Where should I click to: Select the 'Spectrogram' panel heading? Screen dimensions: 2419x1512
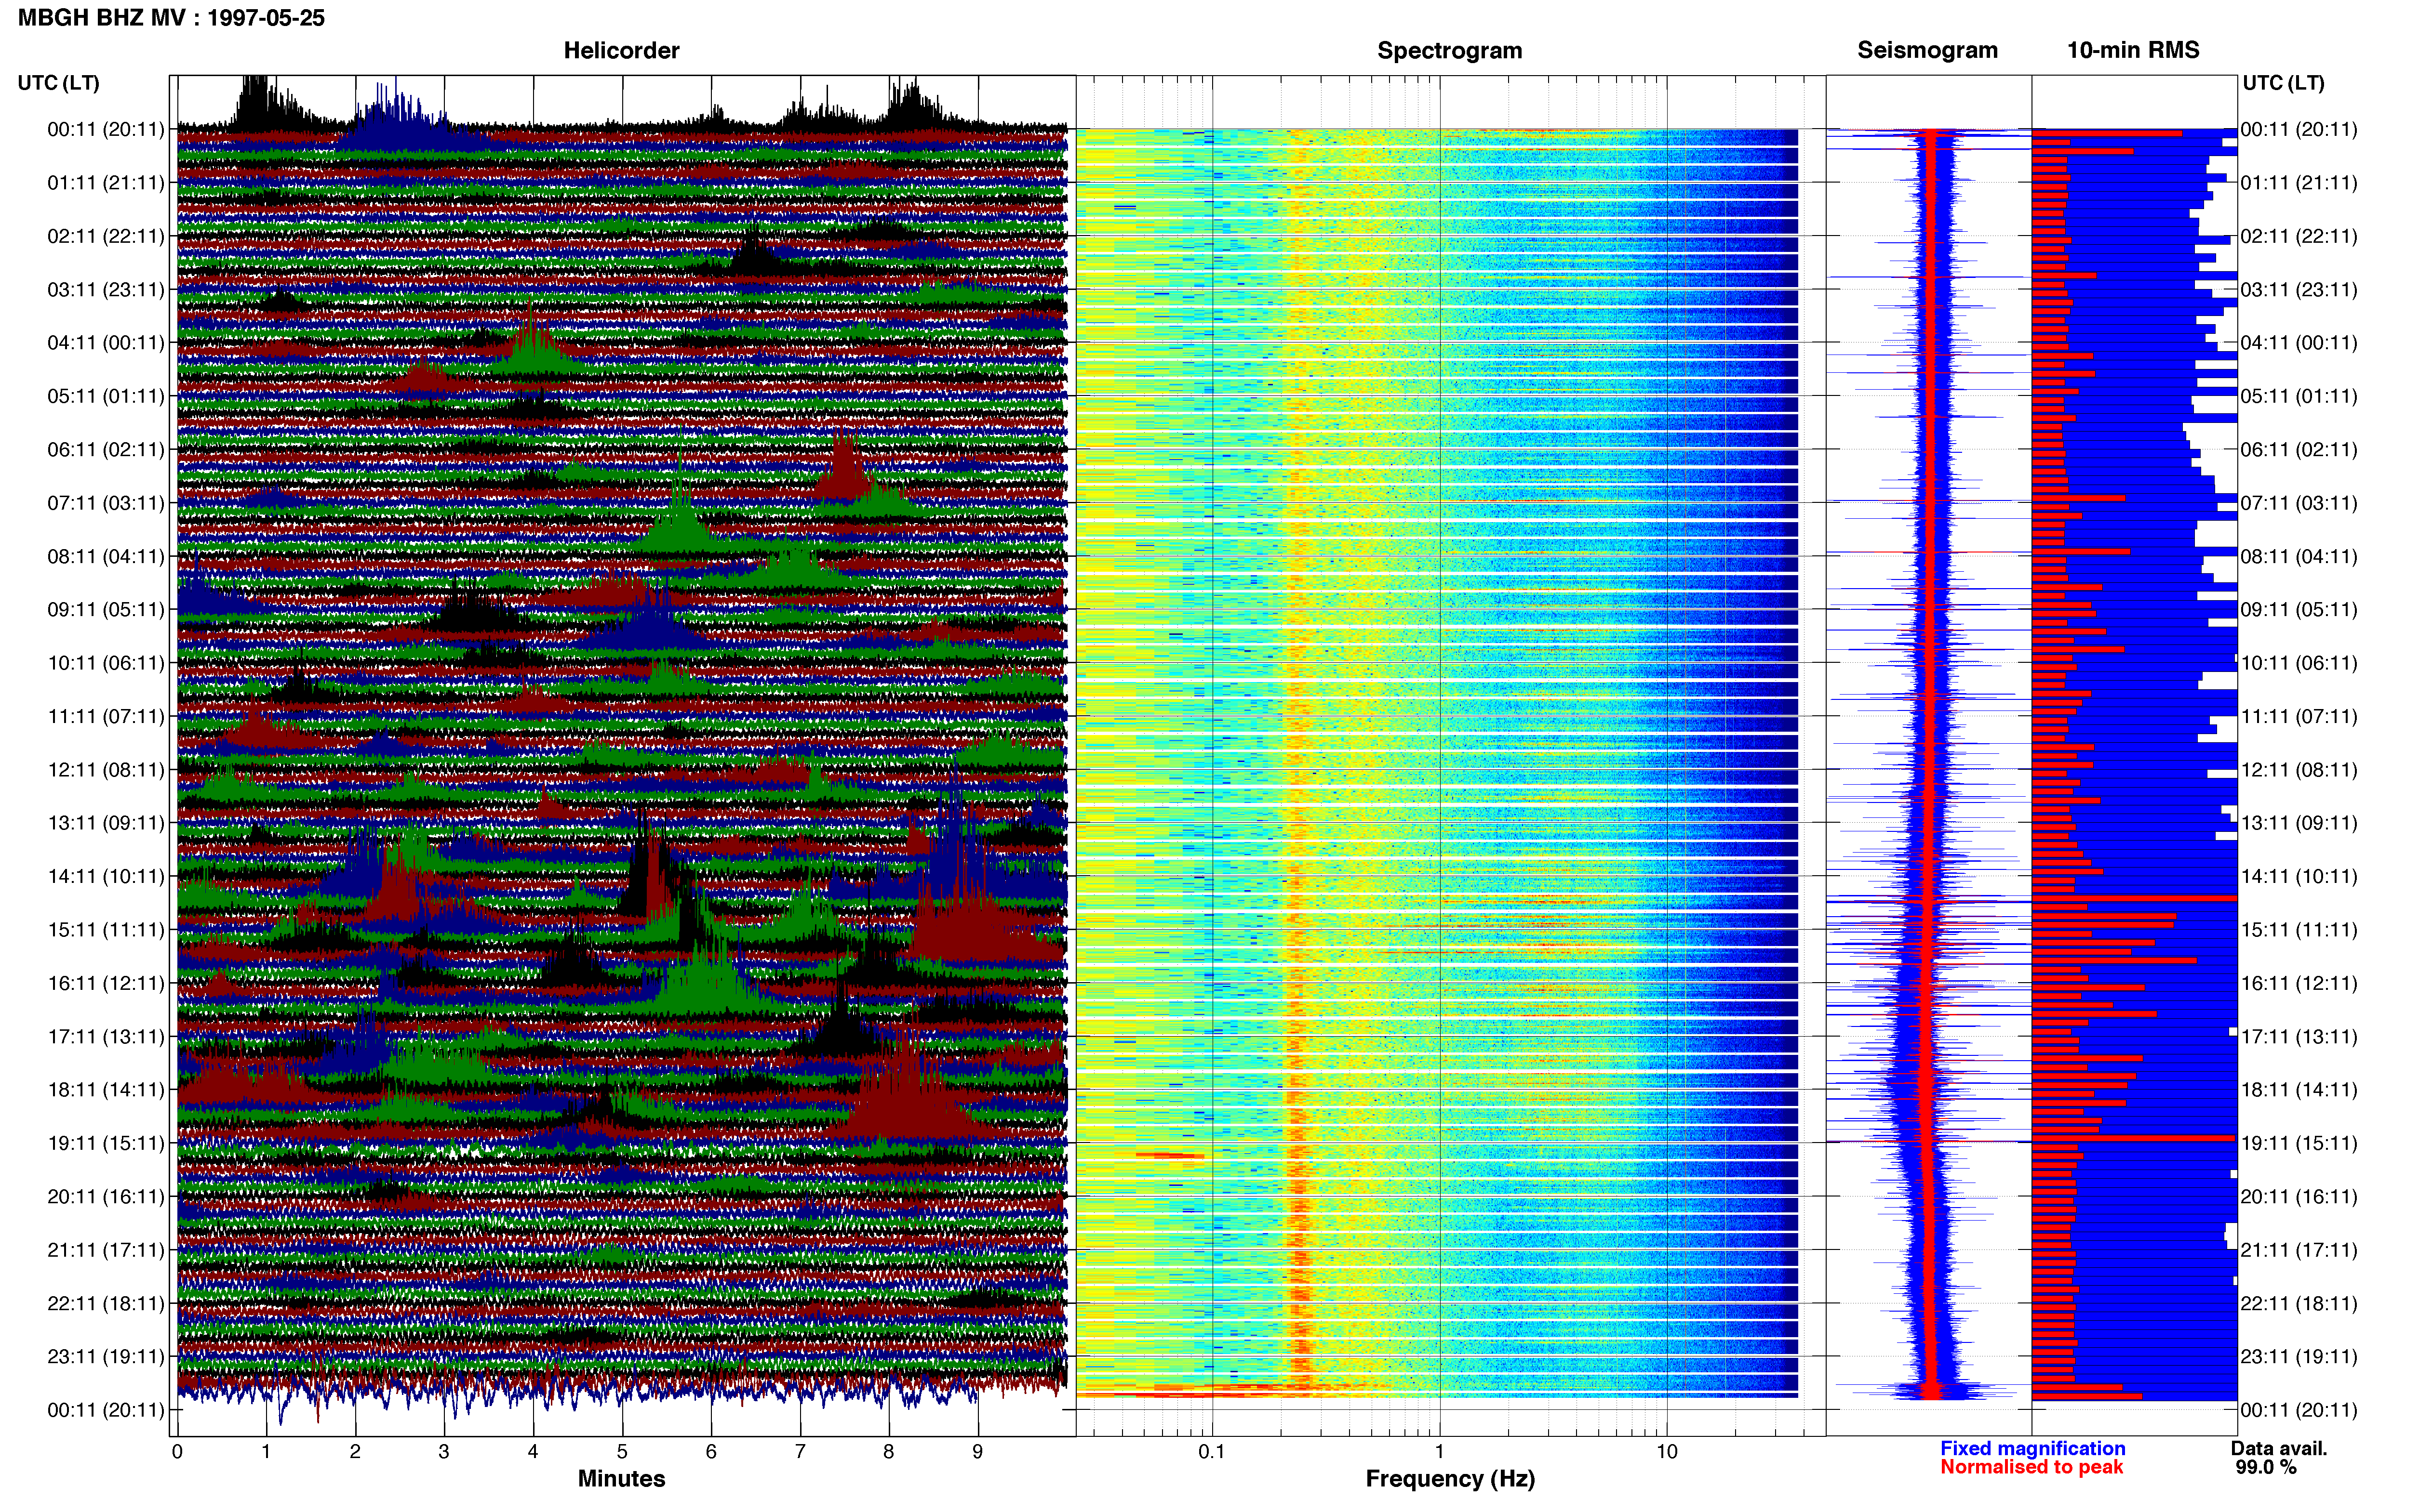(1450, 51)
